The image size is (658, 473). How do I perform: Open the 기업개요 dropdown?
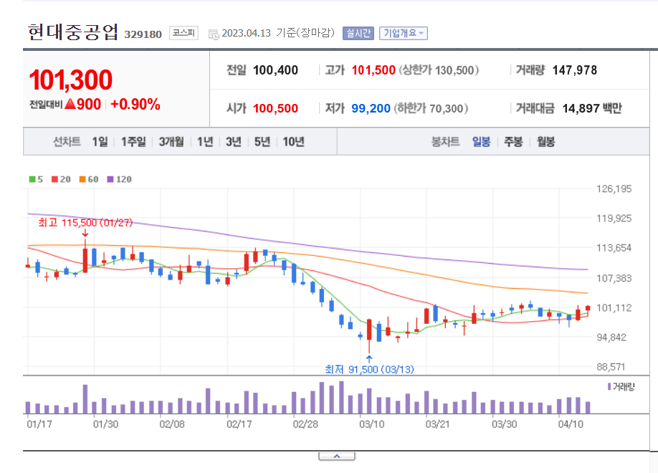coord(404,33)
